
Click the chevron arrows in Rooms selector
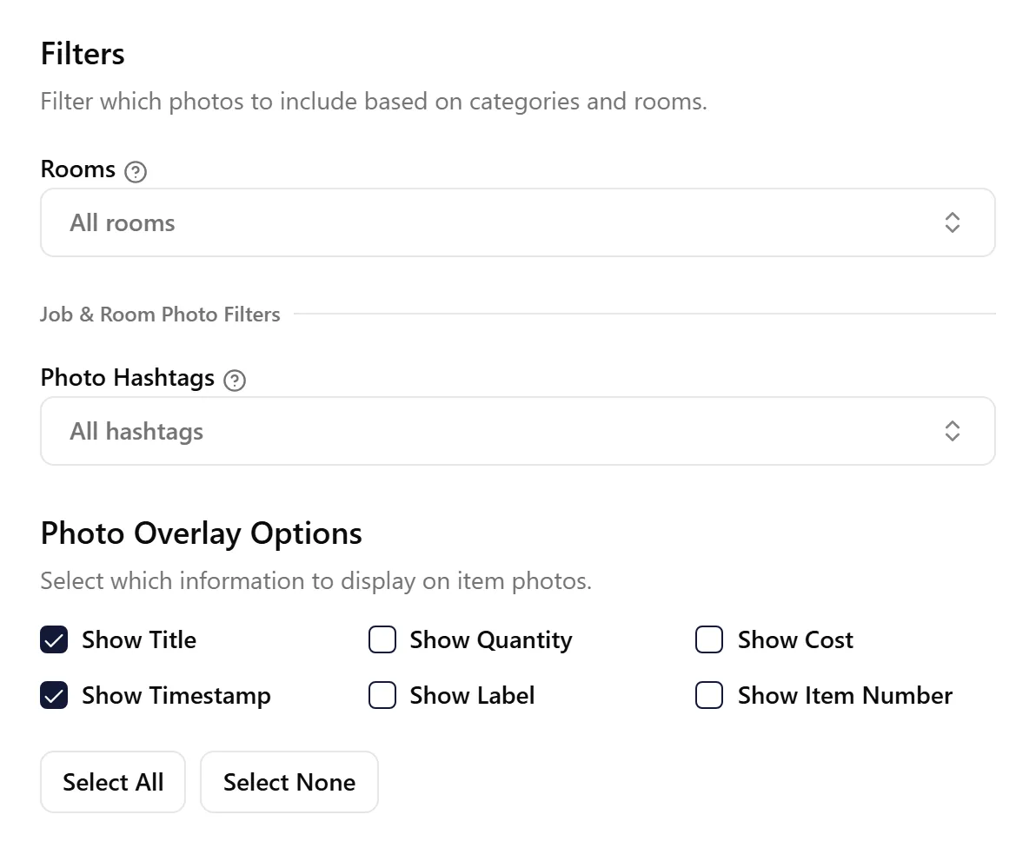coord(952,222)
